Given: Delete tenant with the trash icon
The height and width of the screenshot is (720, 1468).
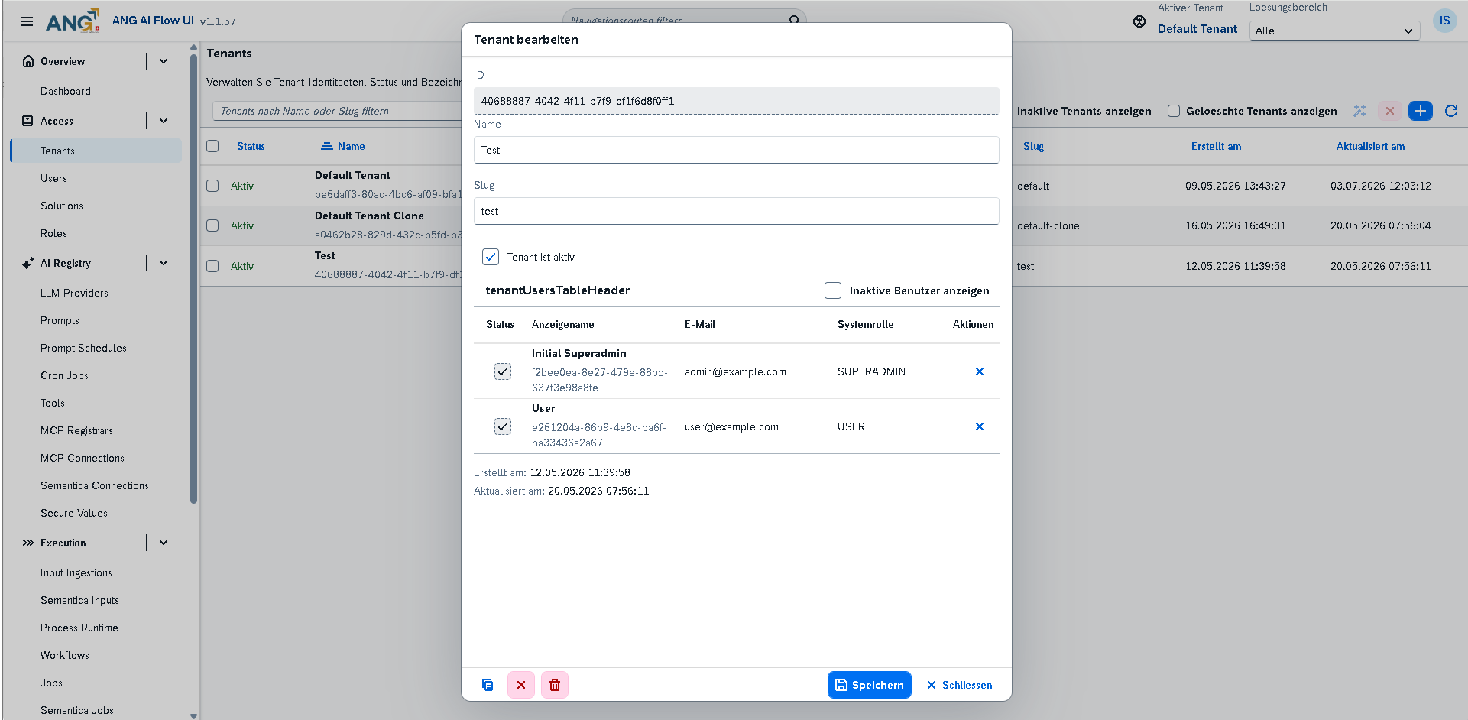Looking at the screenshot, I should (x=555, y=685).
